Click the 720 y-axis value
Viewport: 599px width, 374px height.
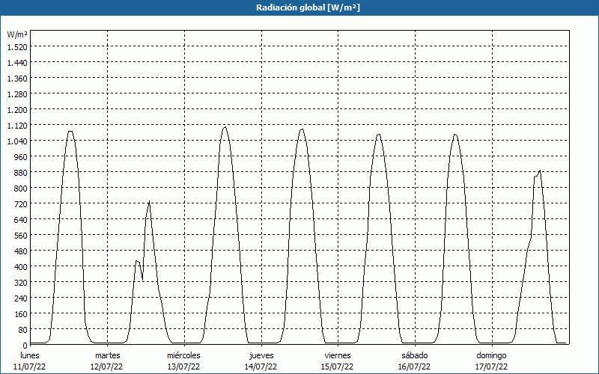20,204
